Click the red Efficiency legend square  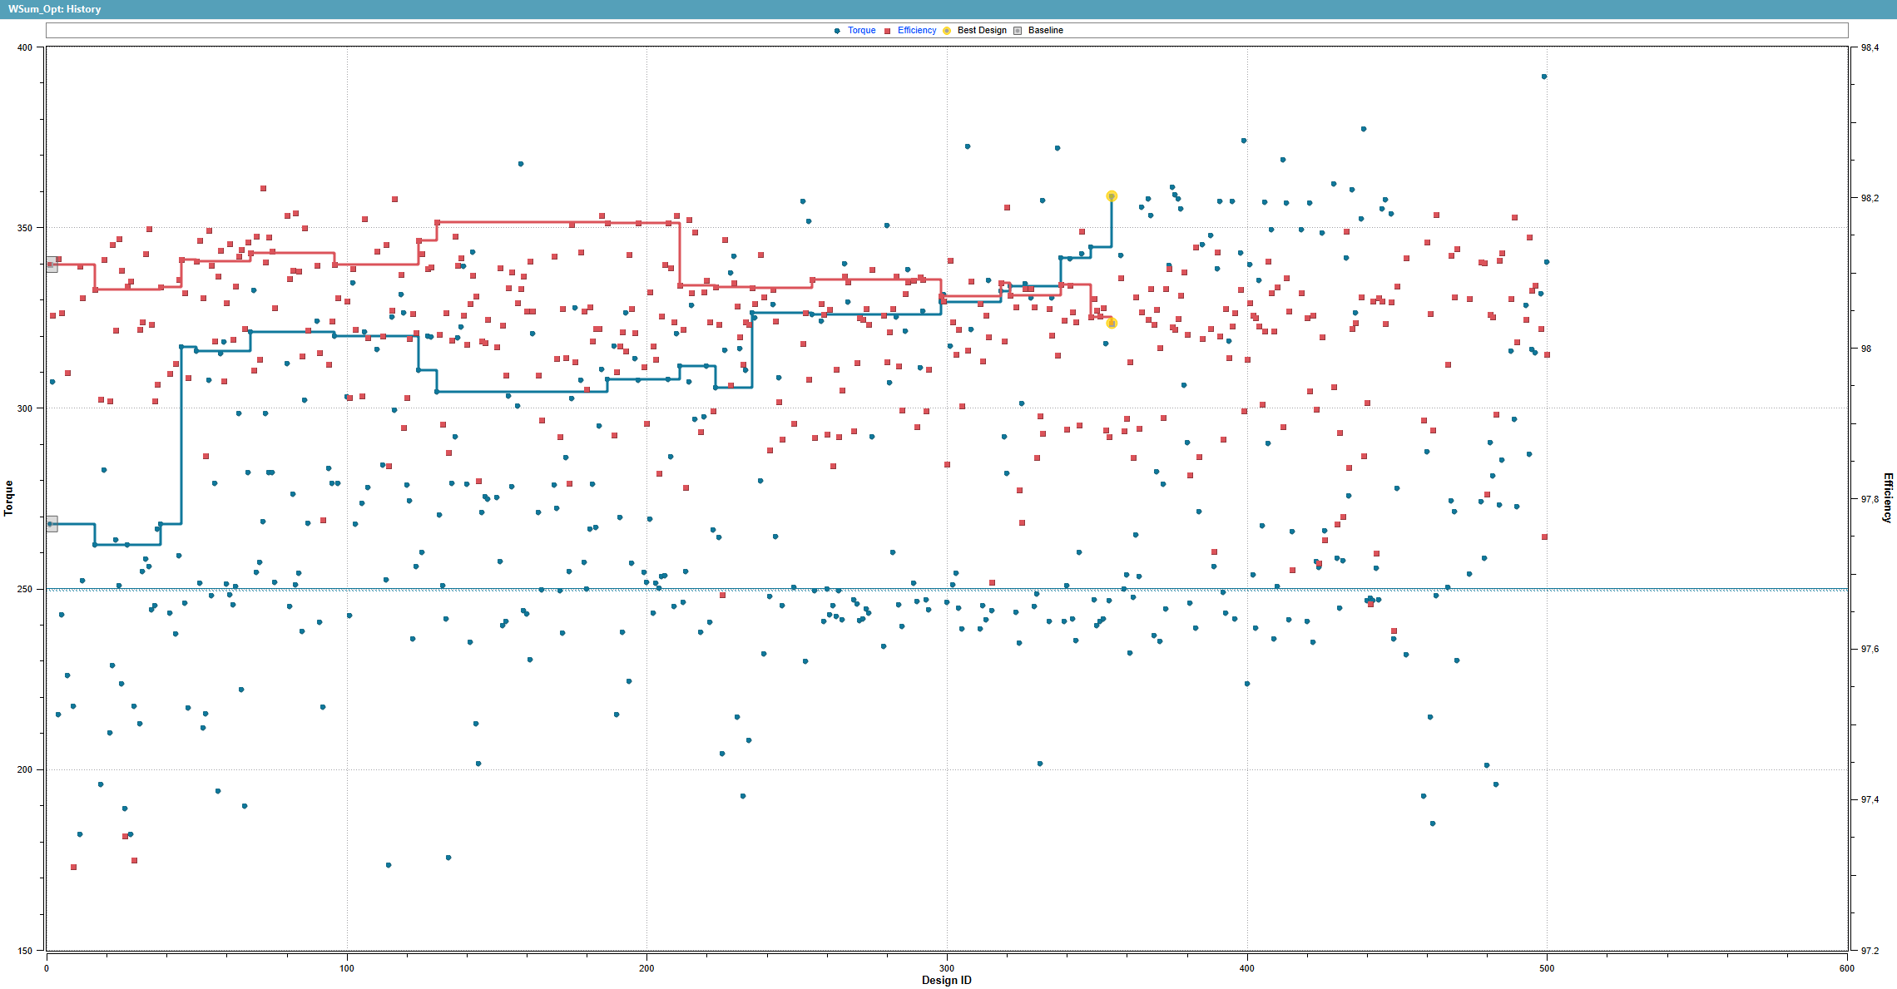[x=888, y=31]
